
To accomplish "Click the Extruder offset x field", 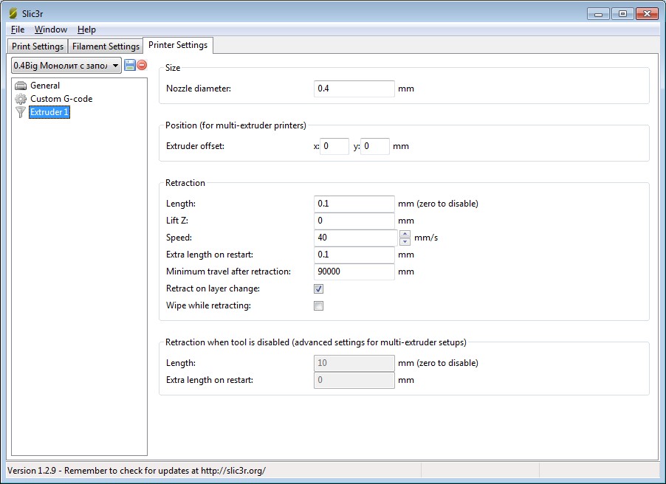I will click(334, 146).
